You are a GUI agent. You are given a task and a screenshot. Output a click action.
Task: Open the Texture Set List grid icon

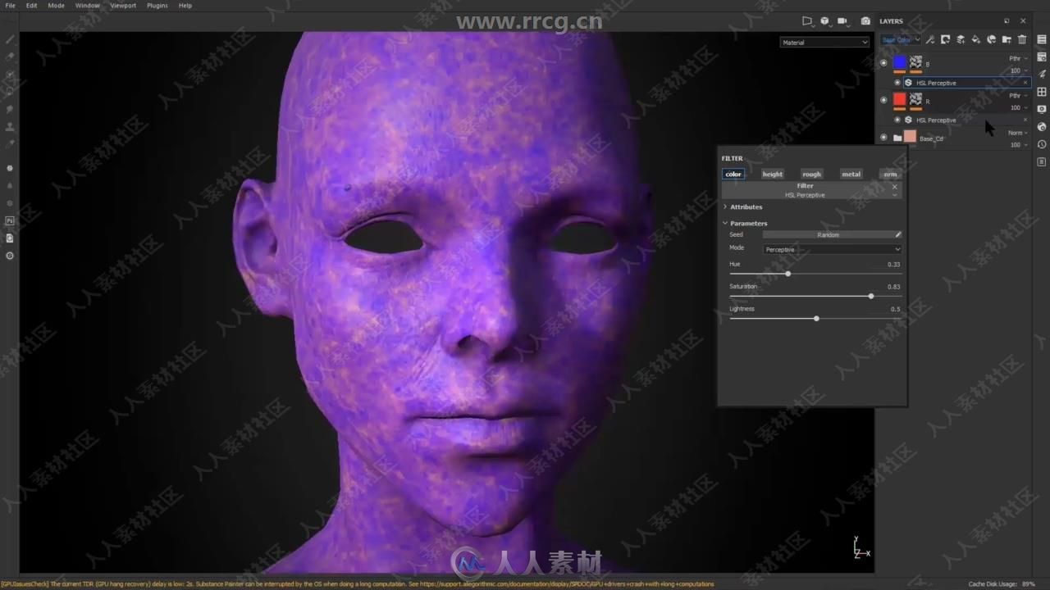click(1042, 92)
